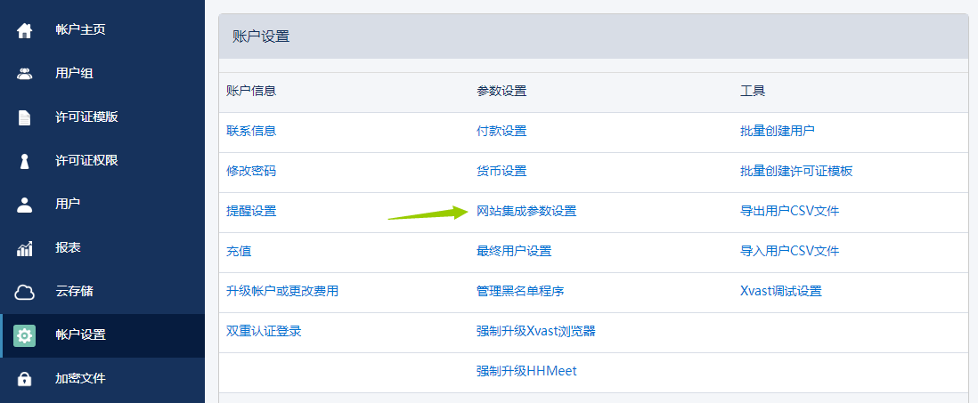The width and height of the screenshot is (978, 403).
Task: Open 管理黑名单程序 link
Action: (520, 291)
